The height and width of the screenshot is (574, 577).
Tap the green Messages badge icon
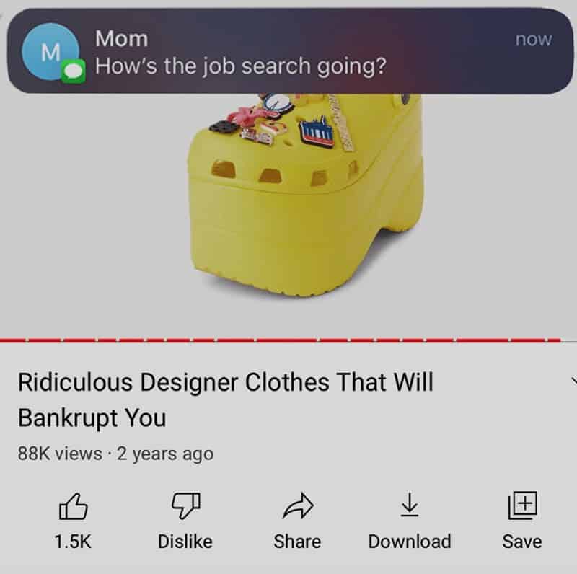(74, 71)
